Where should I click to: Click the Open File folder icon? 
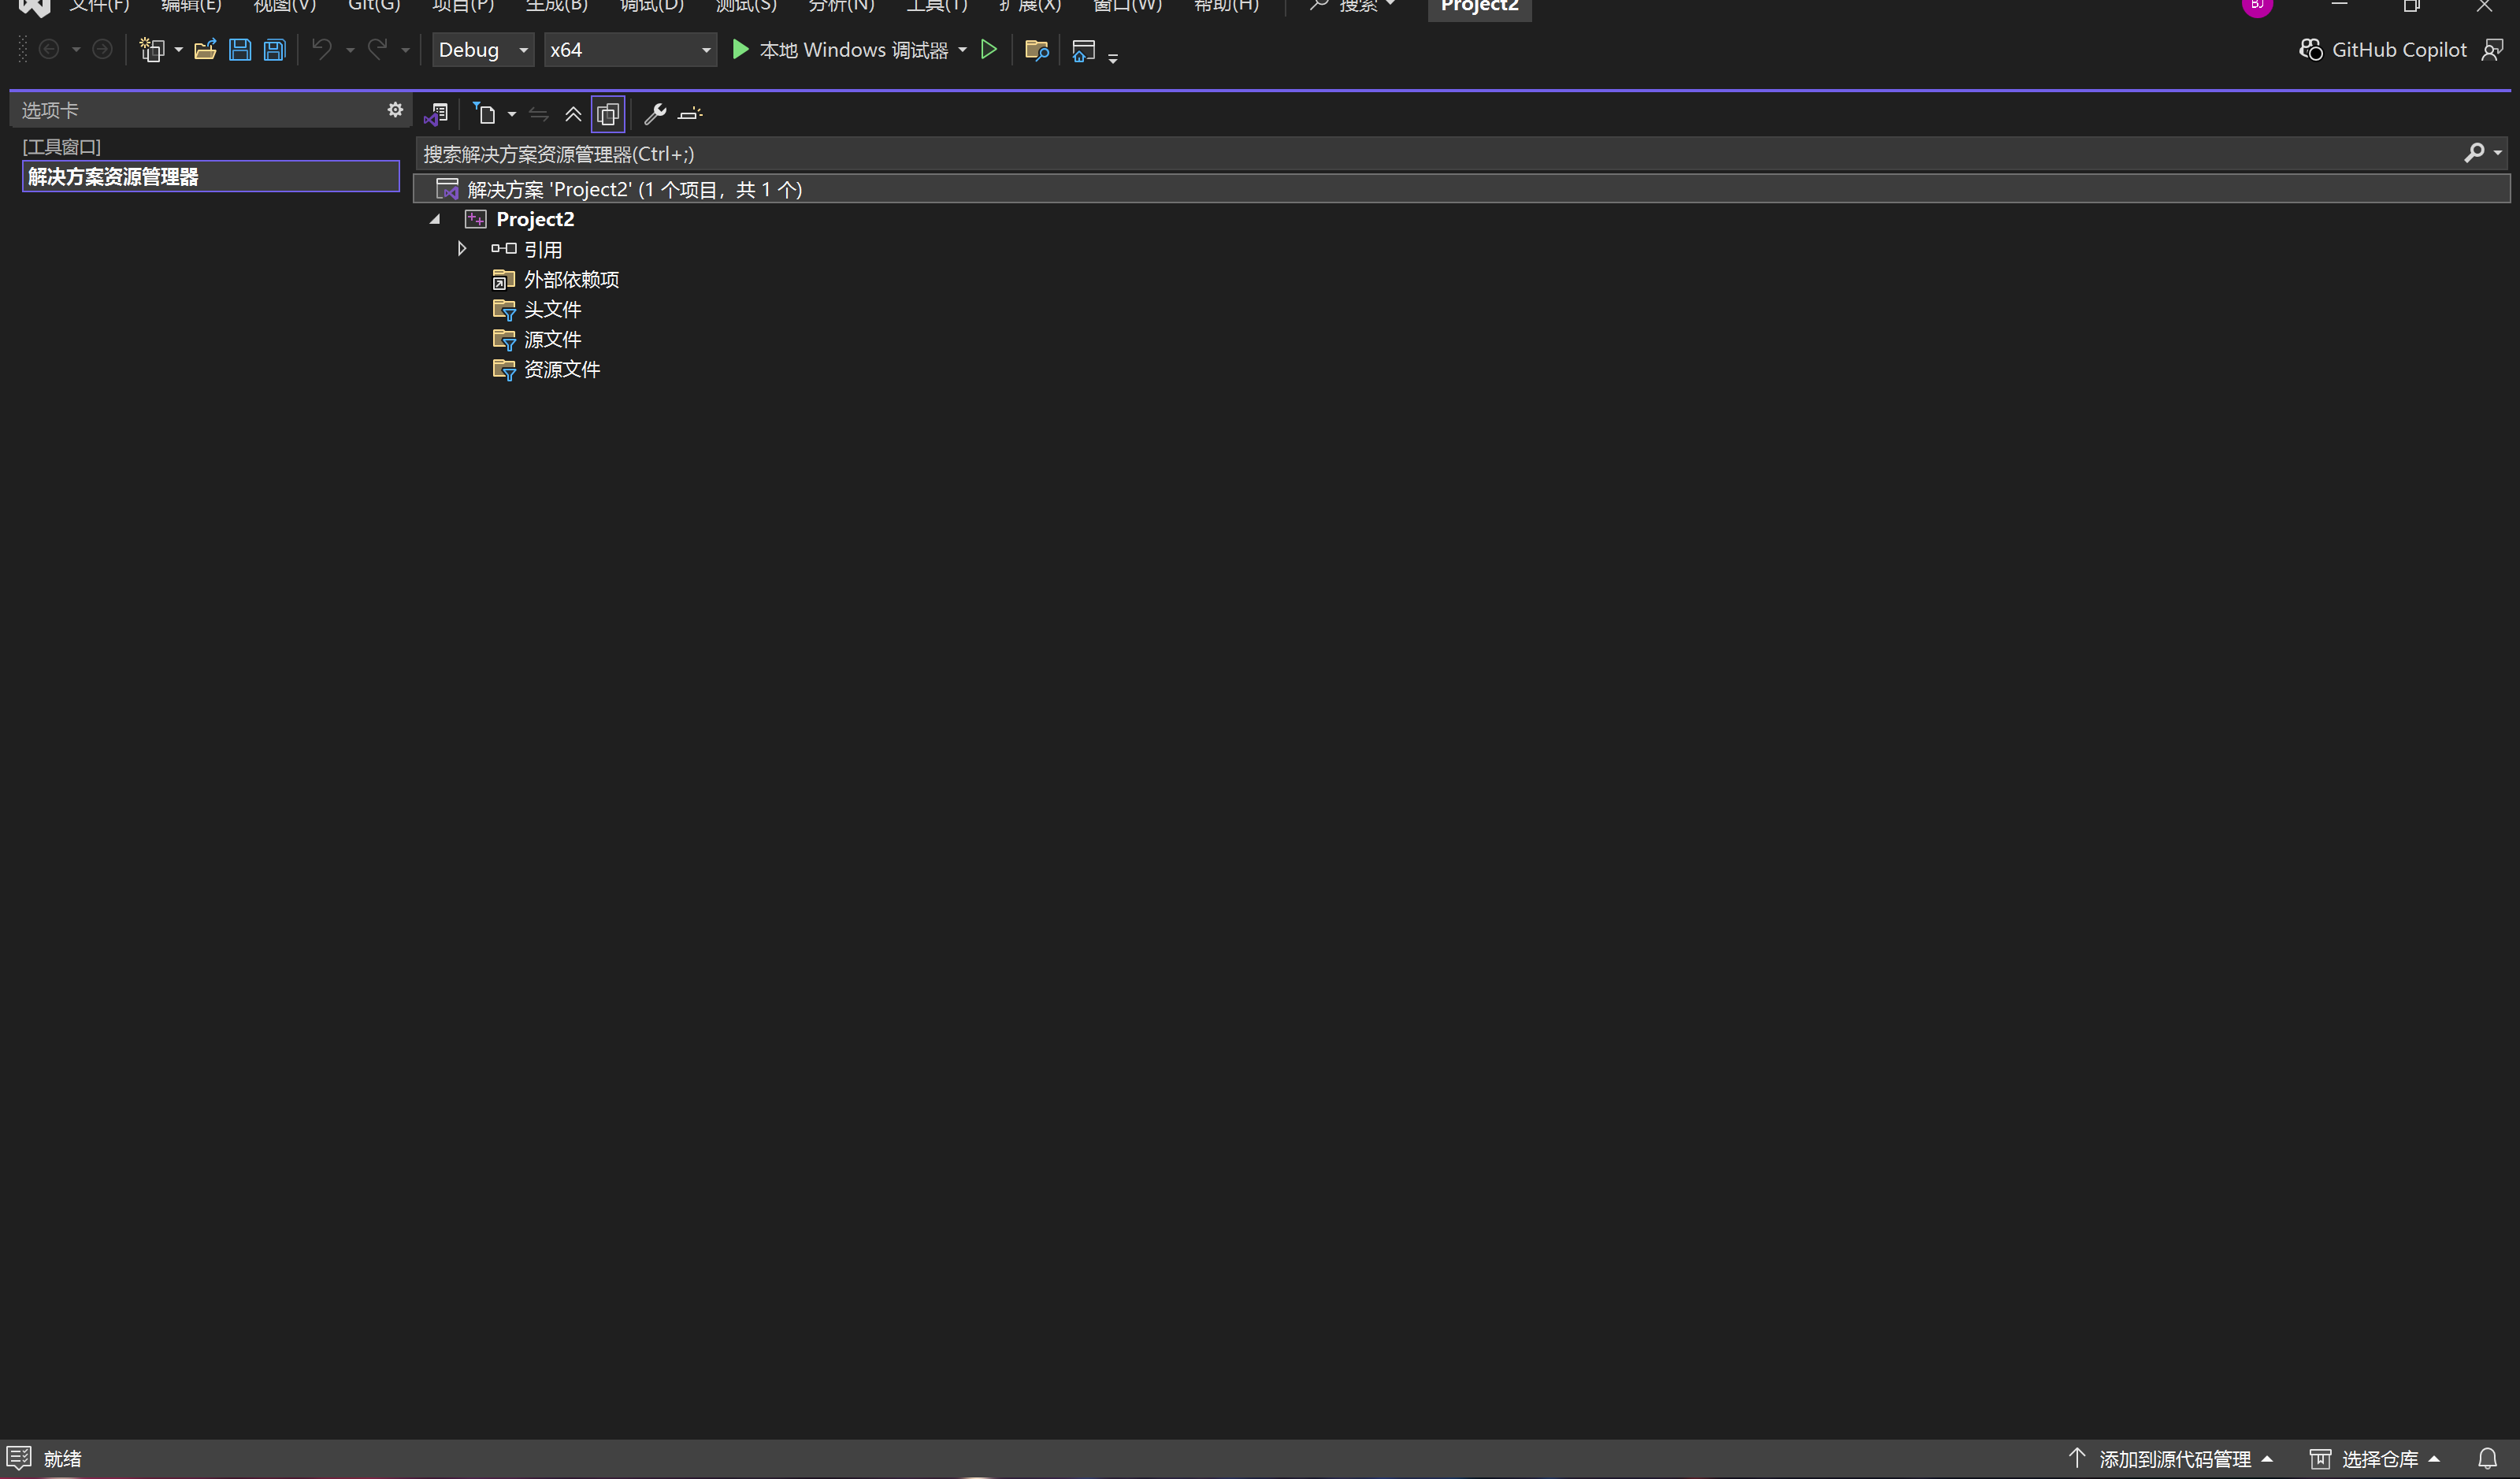[205, 50]
